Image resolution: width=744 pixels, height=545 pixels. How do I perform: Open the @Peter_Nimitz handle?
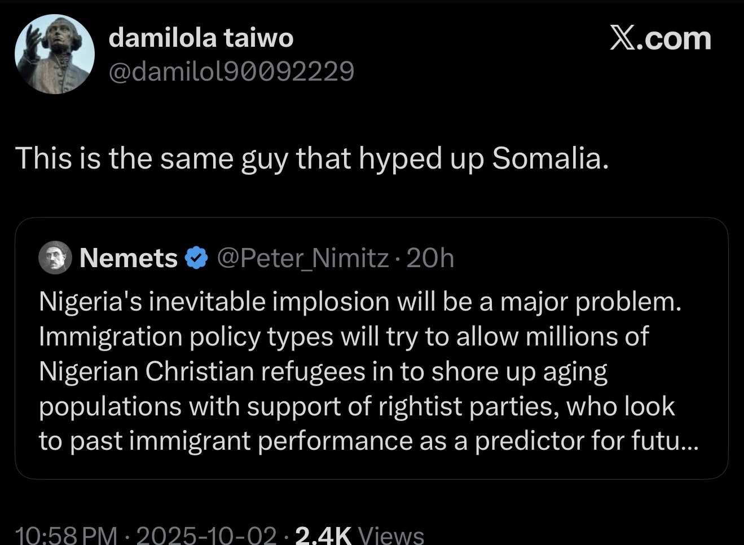click(303, 258)
